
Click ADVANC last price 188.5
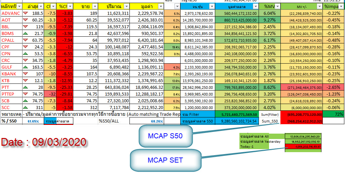pyautogui.click(x=33, y=13)
